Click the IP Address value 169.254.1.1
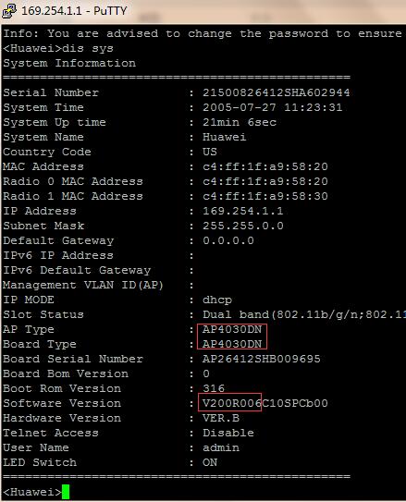Image resolution: width=406 pixels, height=502 pixels. pyautogui.click(x=243, y=211)
